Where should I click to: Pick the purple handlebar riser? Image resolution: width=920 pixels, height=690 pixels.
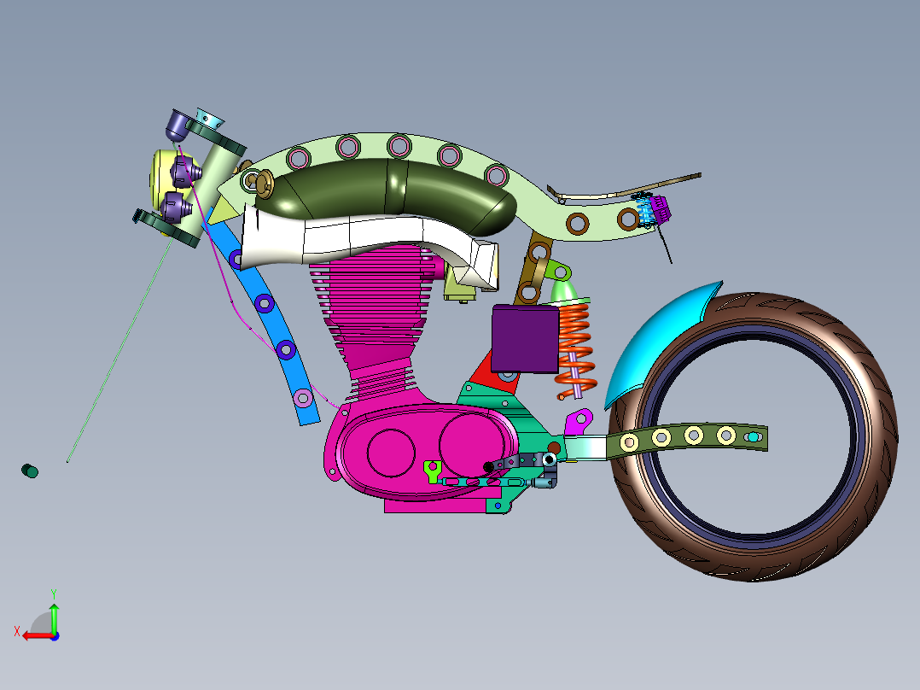click(177, 124)
